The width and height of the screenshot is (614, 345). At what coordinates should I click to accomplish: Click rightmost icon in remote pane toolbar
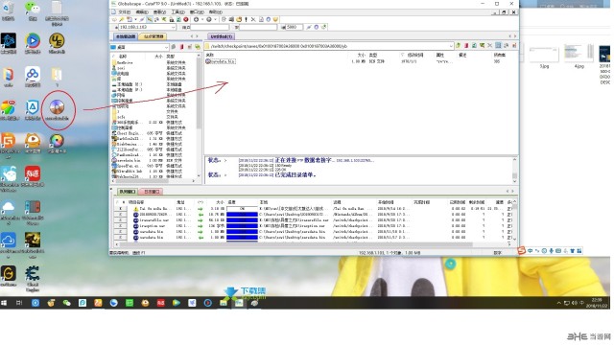click(x=514, y=46)
